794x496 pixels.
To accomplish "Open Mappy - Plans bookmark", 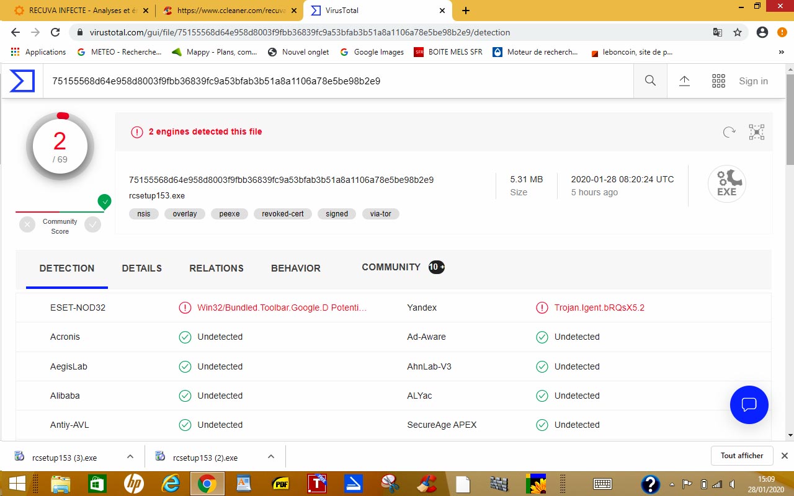I will (215, 52).
